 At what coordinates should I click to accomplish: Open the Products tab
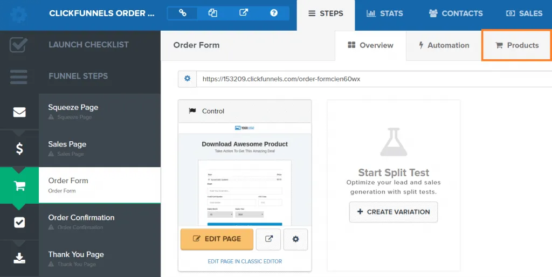click(x=516, y=45)
